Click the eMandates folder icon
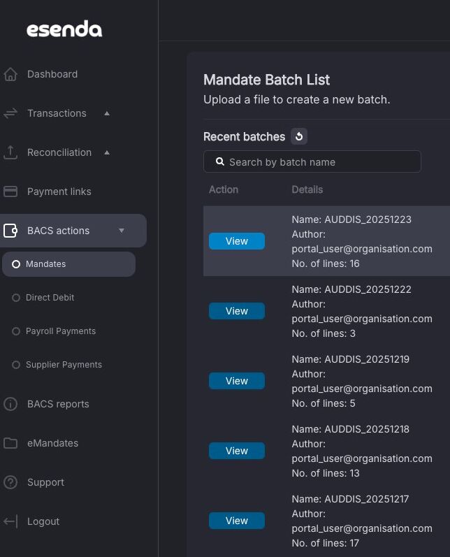The image size is (450, 557). [x=10, y=443]
